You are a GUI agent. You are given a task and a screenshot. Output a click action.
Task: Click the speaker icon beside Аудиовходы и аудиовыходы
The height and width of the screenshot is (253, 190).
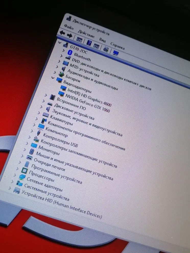click(x=64, y=69)
